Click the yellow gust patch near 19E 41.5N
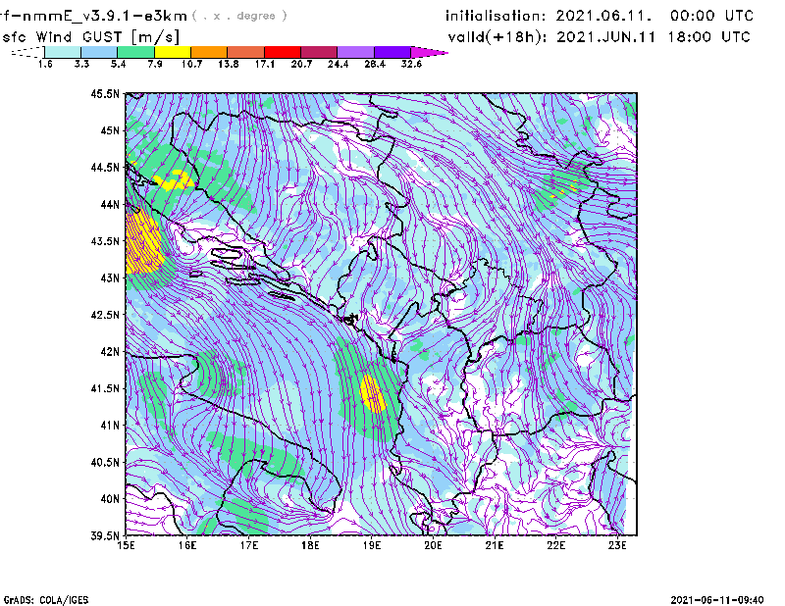Screen dimensions: 785x606 (373, 393)
